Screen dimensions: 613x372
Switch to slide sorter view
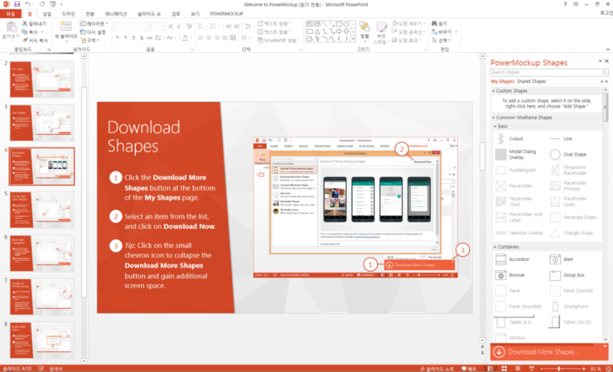pos(504,369)
